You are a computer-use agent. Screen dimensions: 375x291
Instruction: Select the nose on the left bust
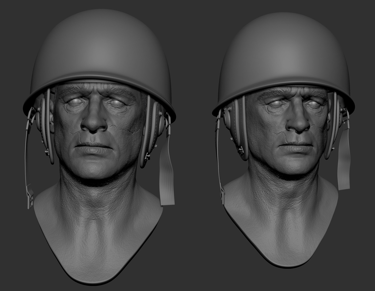(94, 124)
